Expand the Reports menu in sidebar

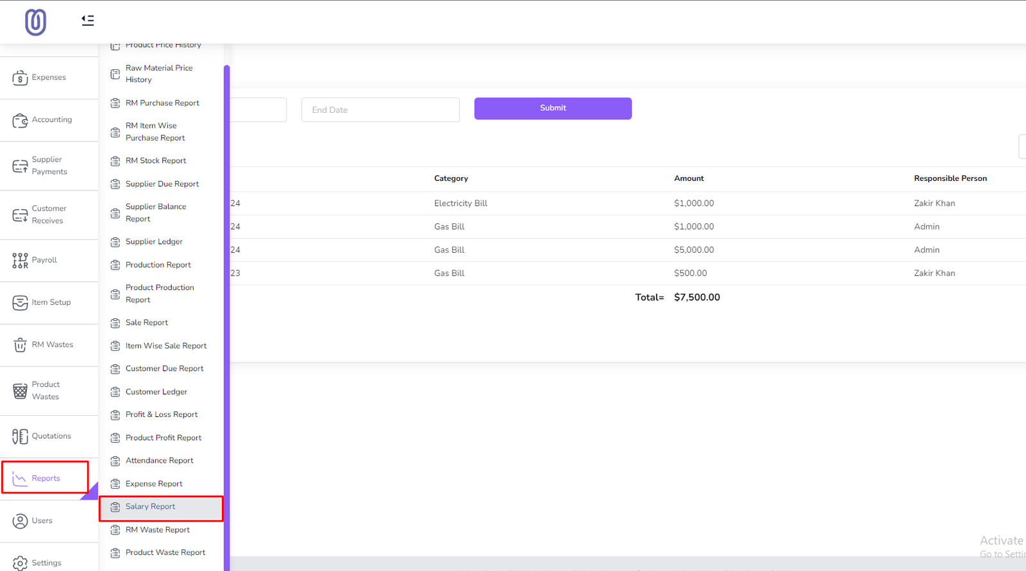(x=46, y=479)
